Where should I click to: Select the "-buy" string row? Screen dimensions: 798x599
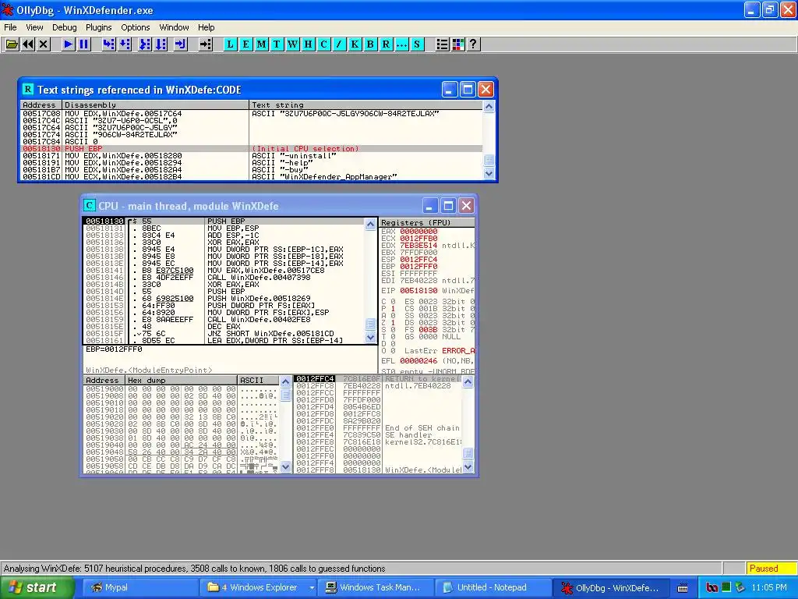(x=252, y=169)
